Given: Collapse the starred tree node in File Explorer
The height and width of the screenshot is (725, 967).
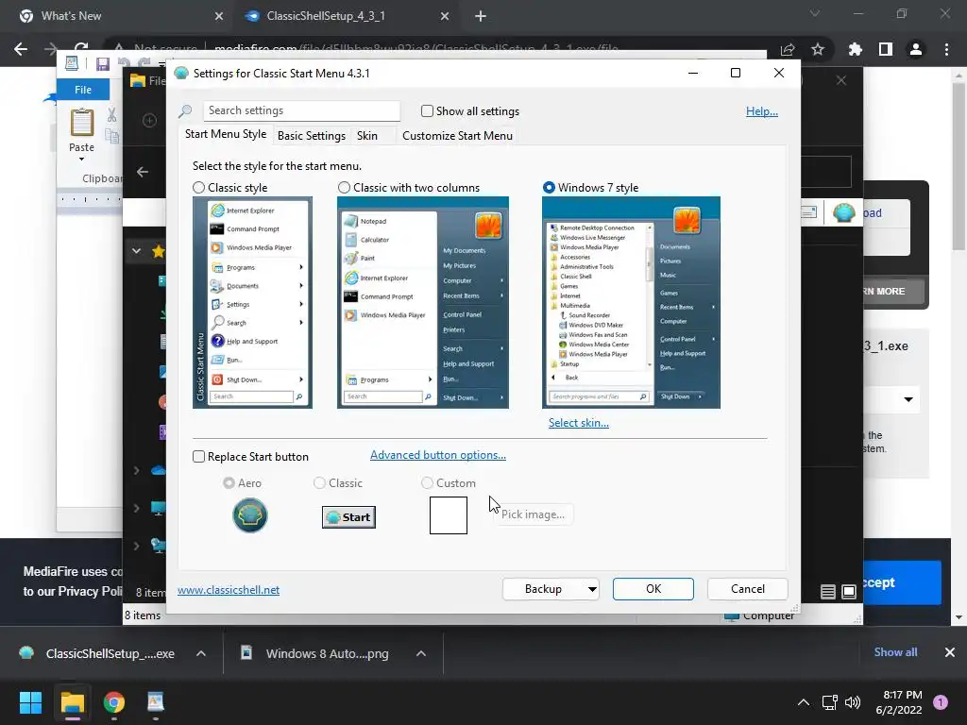Looking at the screenshot, I should click(136, 251).
